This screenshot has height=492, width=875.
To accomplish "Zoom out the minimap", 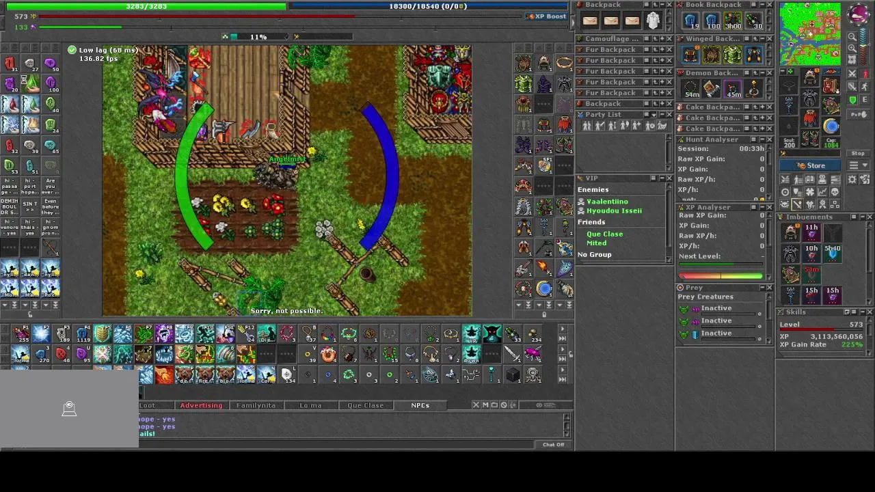I will tap(852, 37).
